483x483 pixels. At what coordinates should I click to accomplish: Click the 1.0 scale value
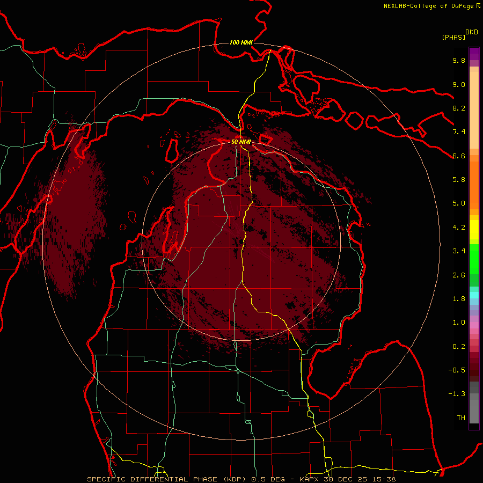(x=459, y=323)
